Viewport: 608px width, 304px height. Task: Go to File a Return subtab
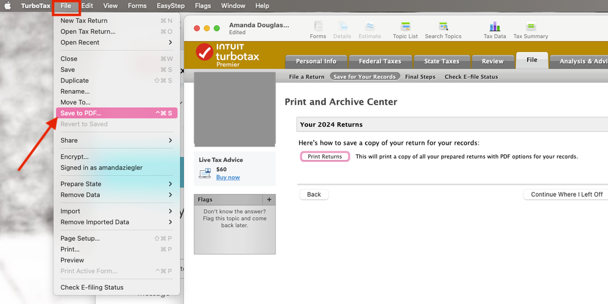click(x=306, y=77)
